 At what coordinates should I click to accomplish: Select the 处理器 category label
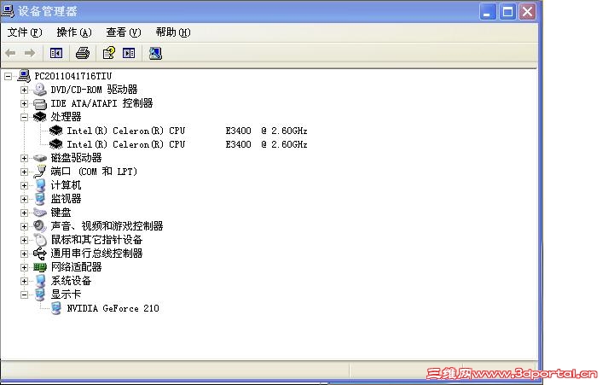tap(66, 117)
